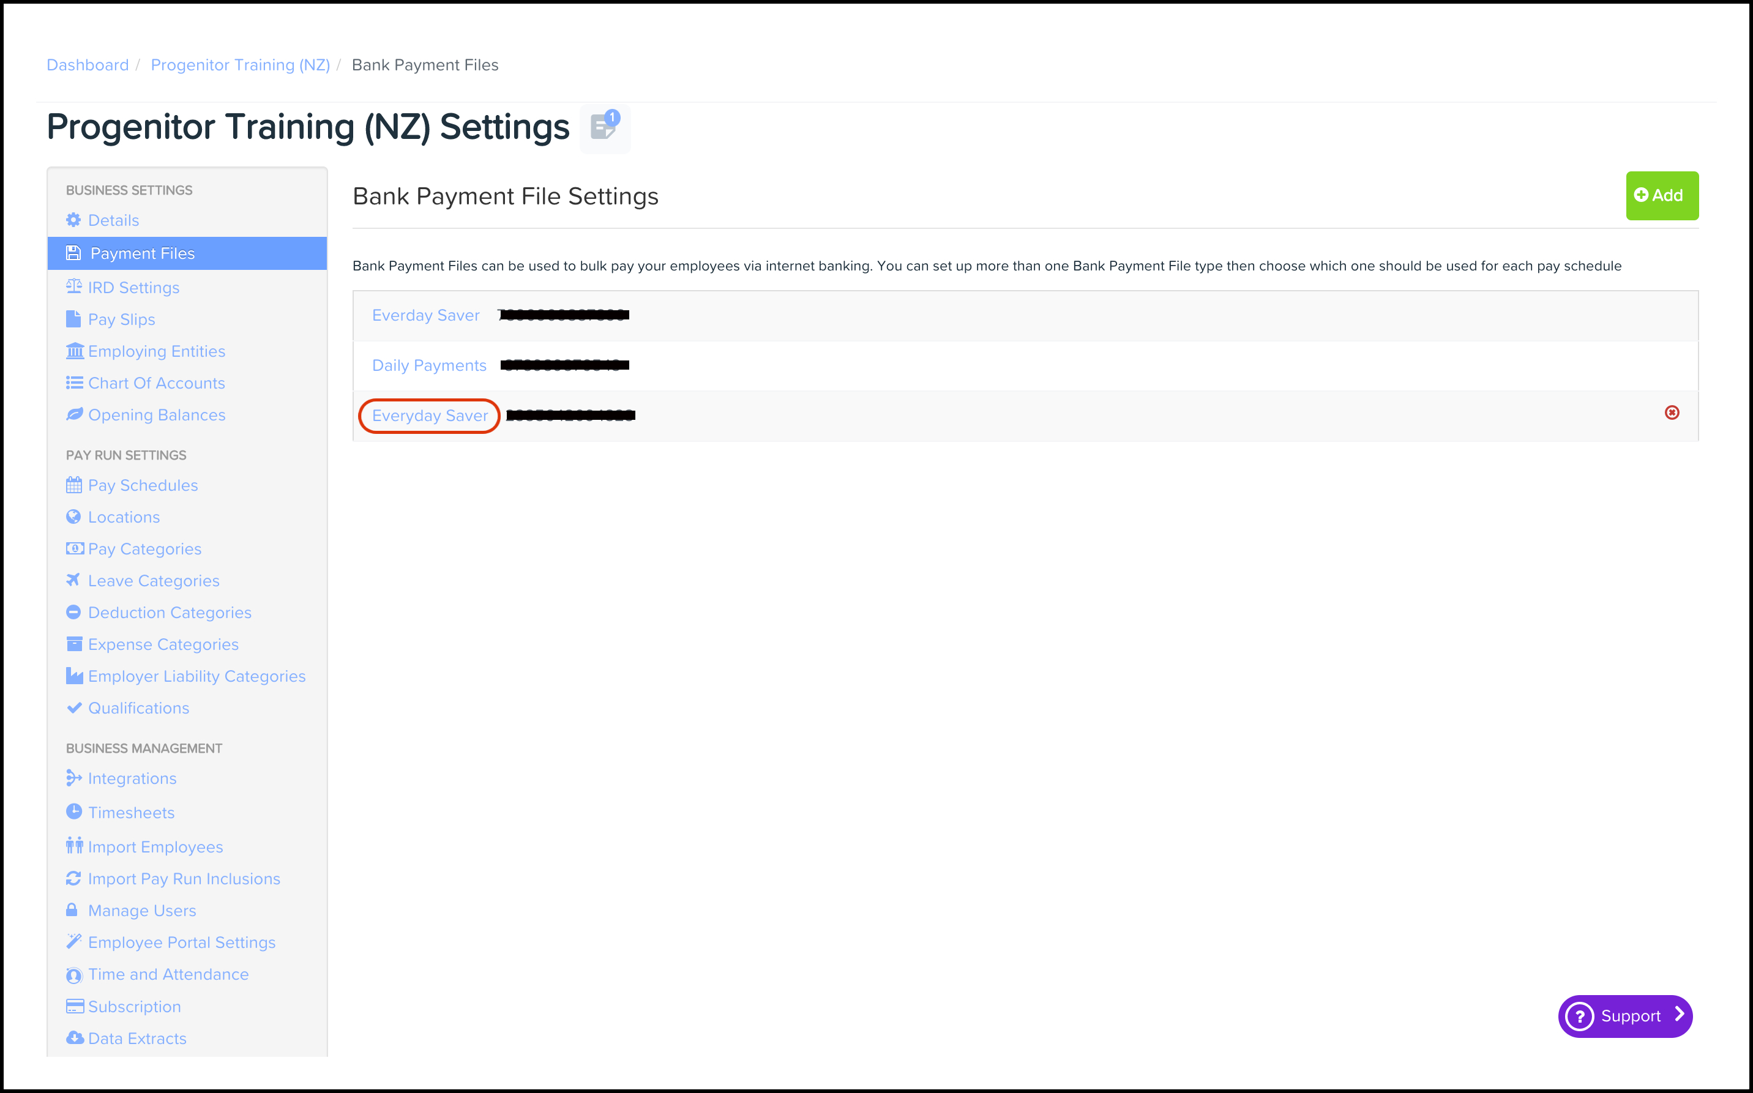The width and height of the screenshot is (1753, 1093).
Task: Open the Everday Saver payment file
Action: [425, 316]
